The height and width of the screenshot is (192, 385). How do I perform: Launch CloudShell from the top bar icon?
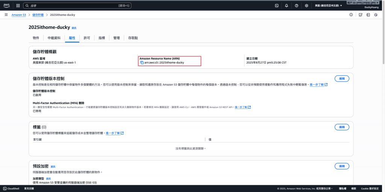[277, 5]
